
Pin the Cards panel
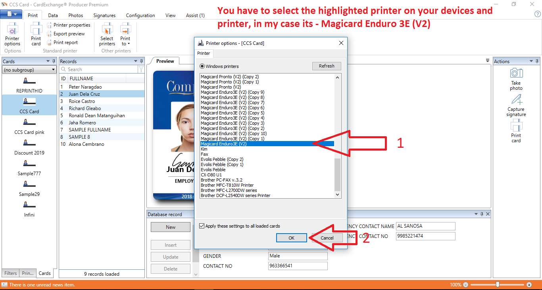point(54,61)
